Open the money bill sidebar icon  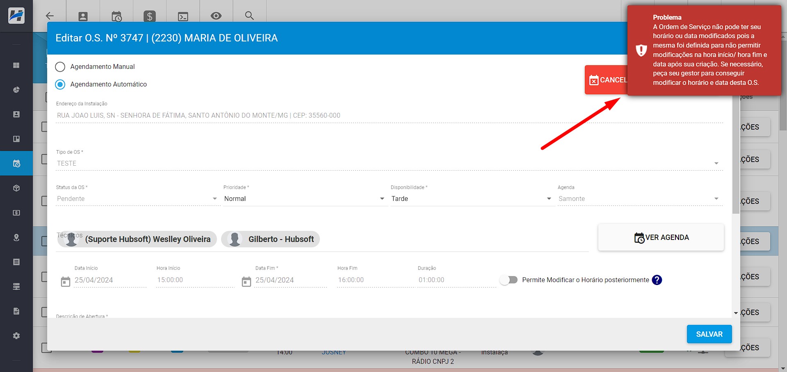(16, 213)
